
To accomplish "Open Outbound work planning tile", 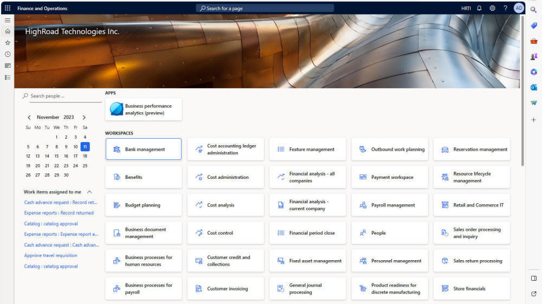I will (390, 149).
